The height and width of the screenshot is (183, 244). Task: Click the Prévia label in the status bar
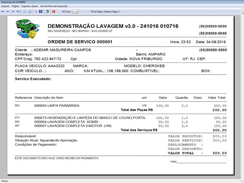5,180
